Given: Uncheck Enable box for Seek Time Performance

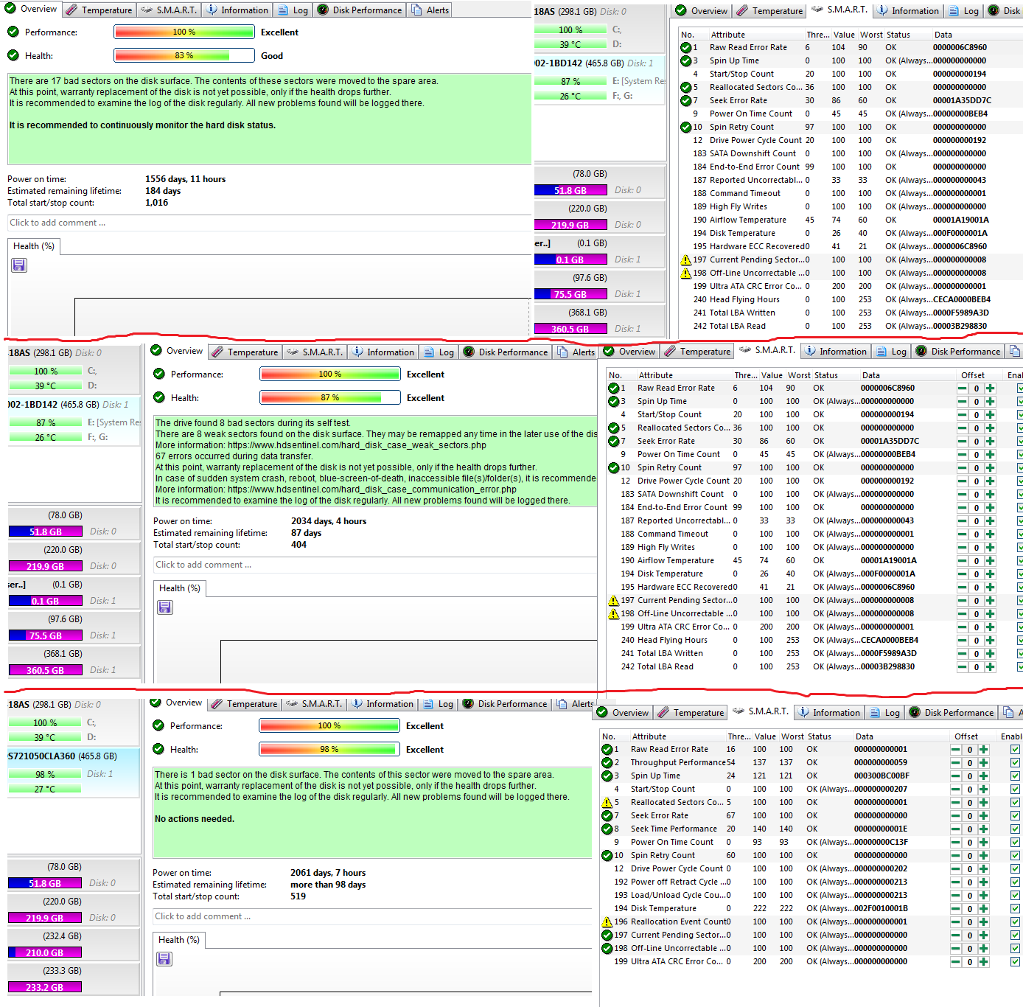Looking at the screenshot, I should 1015,829.
